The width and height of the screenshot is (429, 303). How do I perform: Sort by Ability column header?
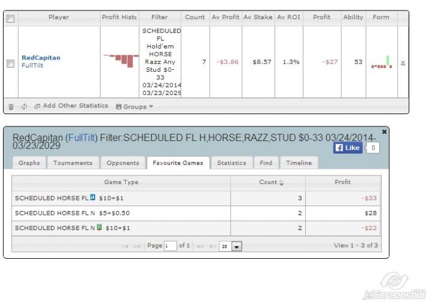353,17
